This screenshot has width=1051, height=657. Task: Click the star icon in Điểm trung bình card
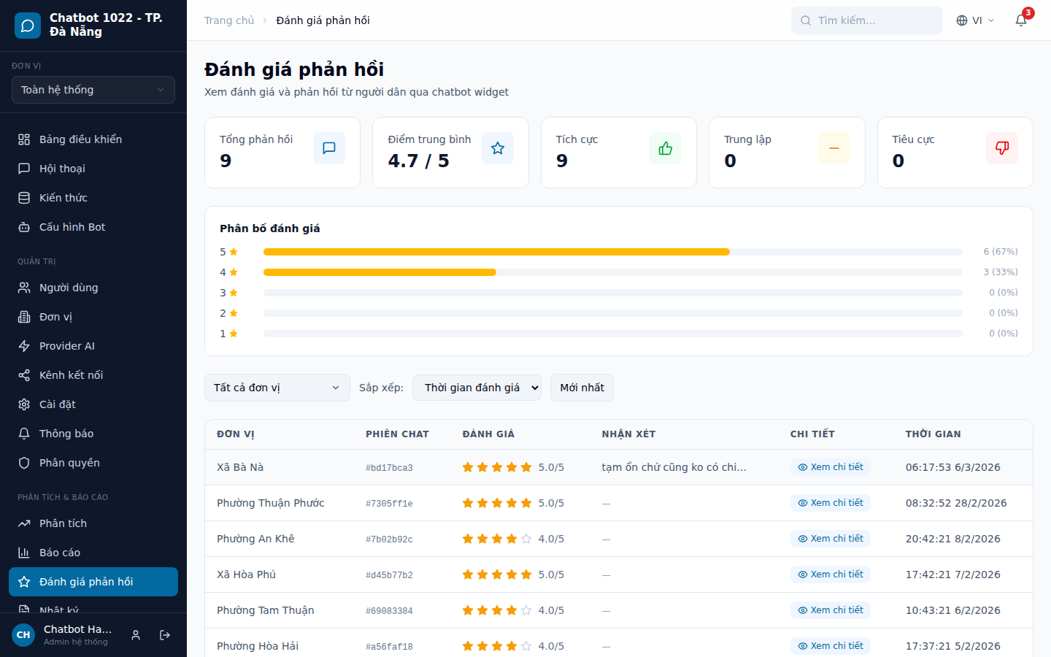click(x=497, y=148)
